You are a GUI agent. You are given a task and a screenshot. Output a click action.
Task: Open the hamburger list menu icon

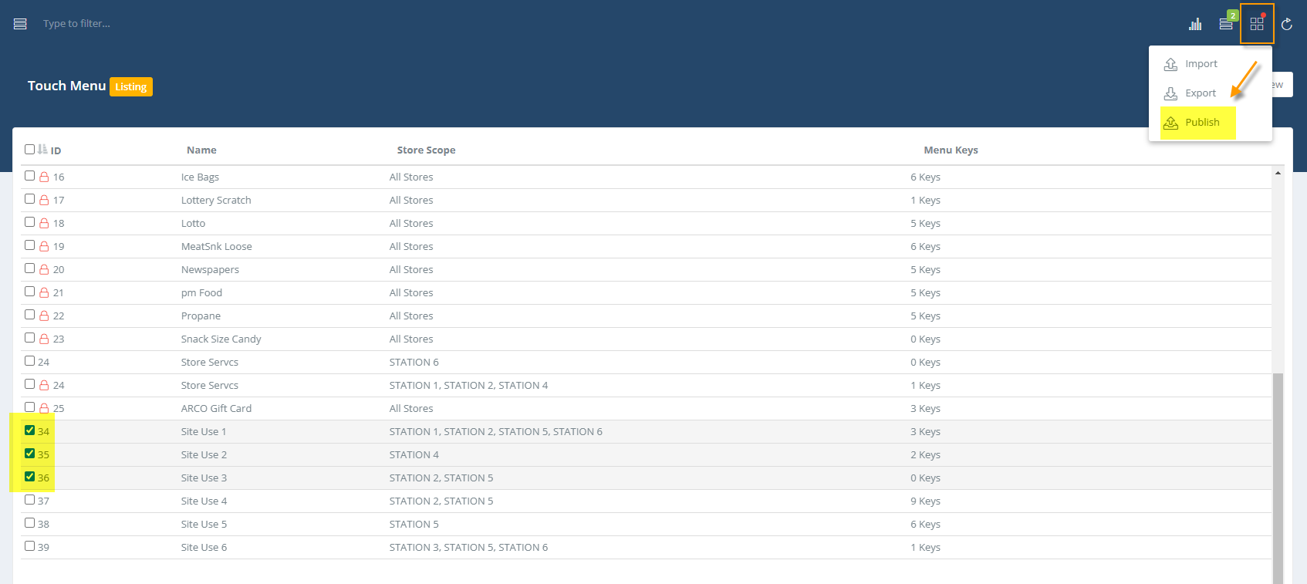coord(20,24)
